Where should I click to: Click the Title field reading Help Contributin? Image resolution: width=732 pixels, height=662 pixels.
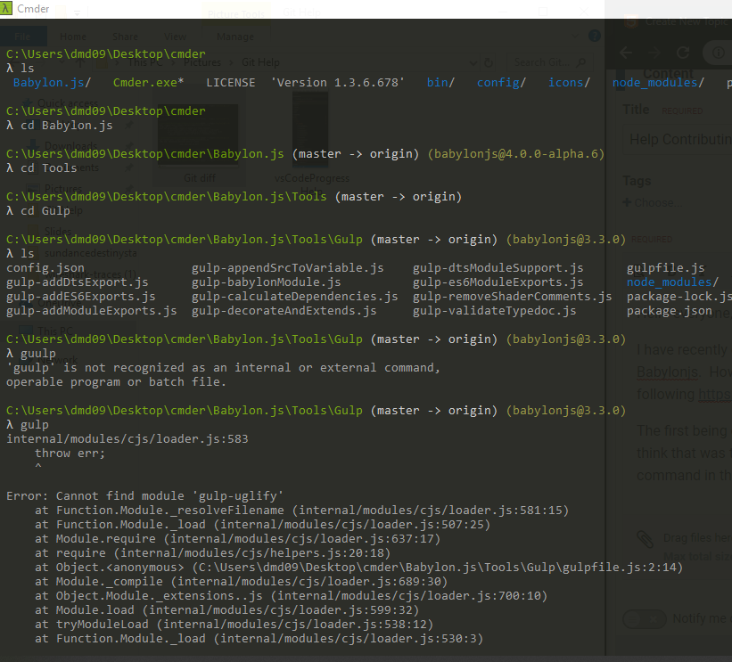(678, 139)
